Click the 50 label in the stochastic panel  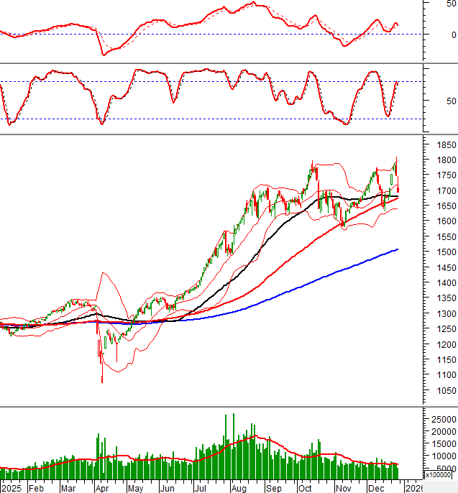[x=450, y=101]
